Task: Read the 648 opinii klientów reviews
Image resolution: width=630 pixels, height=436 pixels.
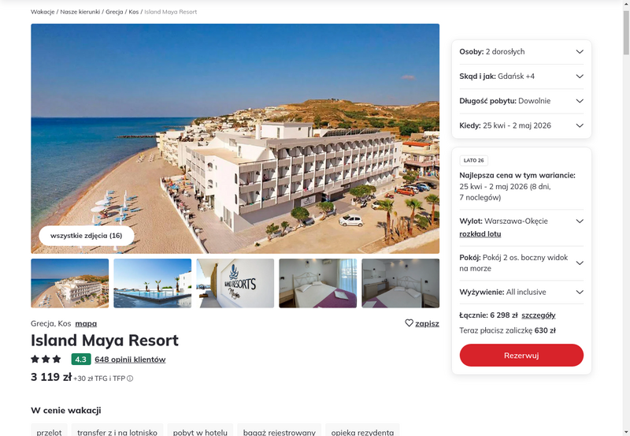Action: (x=130, y=360)
